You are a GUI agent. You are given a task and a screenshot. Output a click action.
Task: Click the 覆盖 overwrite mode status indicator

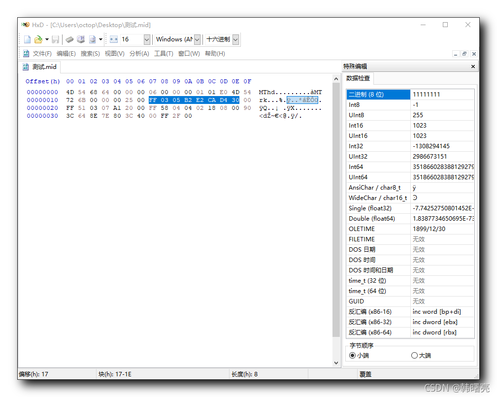pos(365,374)
